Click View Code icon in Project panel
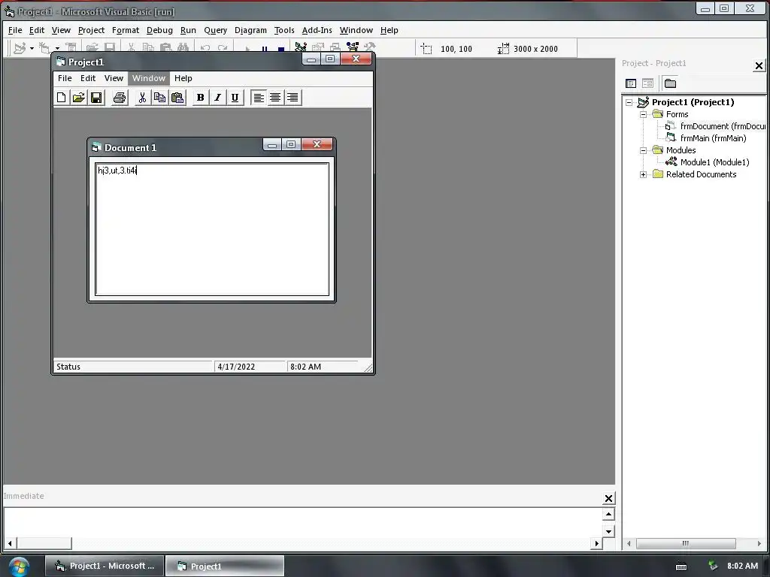770x577 pixels. [631, 83]
